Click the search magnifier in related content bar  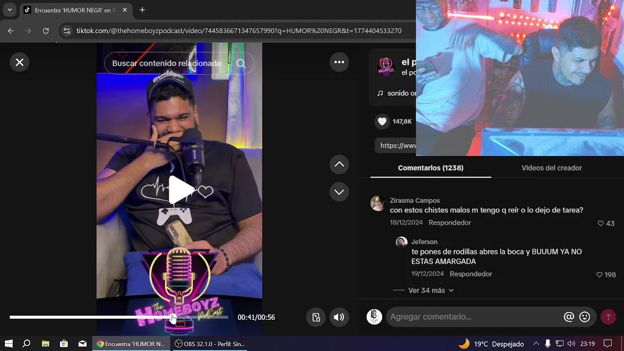pyautogui.click(x=241, y=63)
